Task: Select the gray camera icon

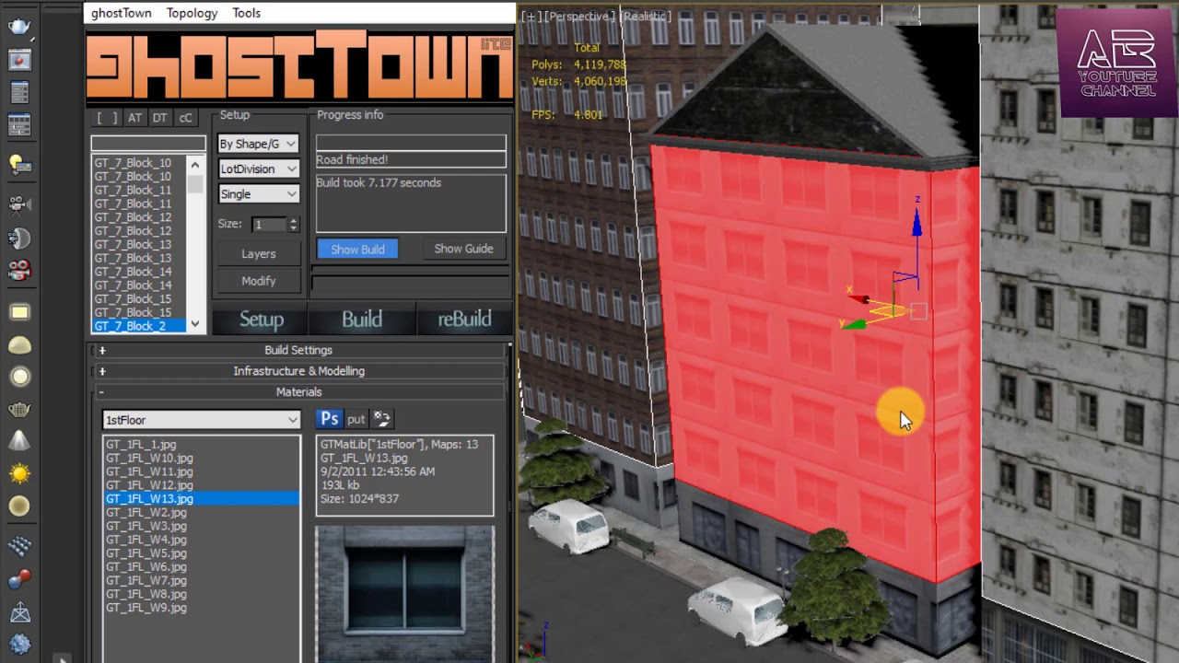Action: tap(19, 204)
